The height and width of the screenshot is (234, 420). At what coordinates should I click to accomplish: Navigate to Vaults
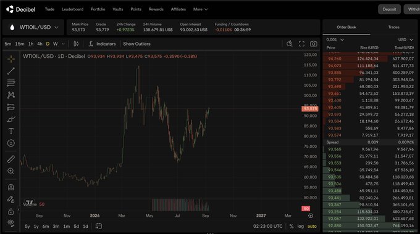118,9
